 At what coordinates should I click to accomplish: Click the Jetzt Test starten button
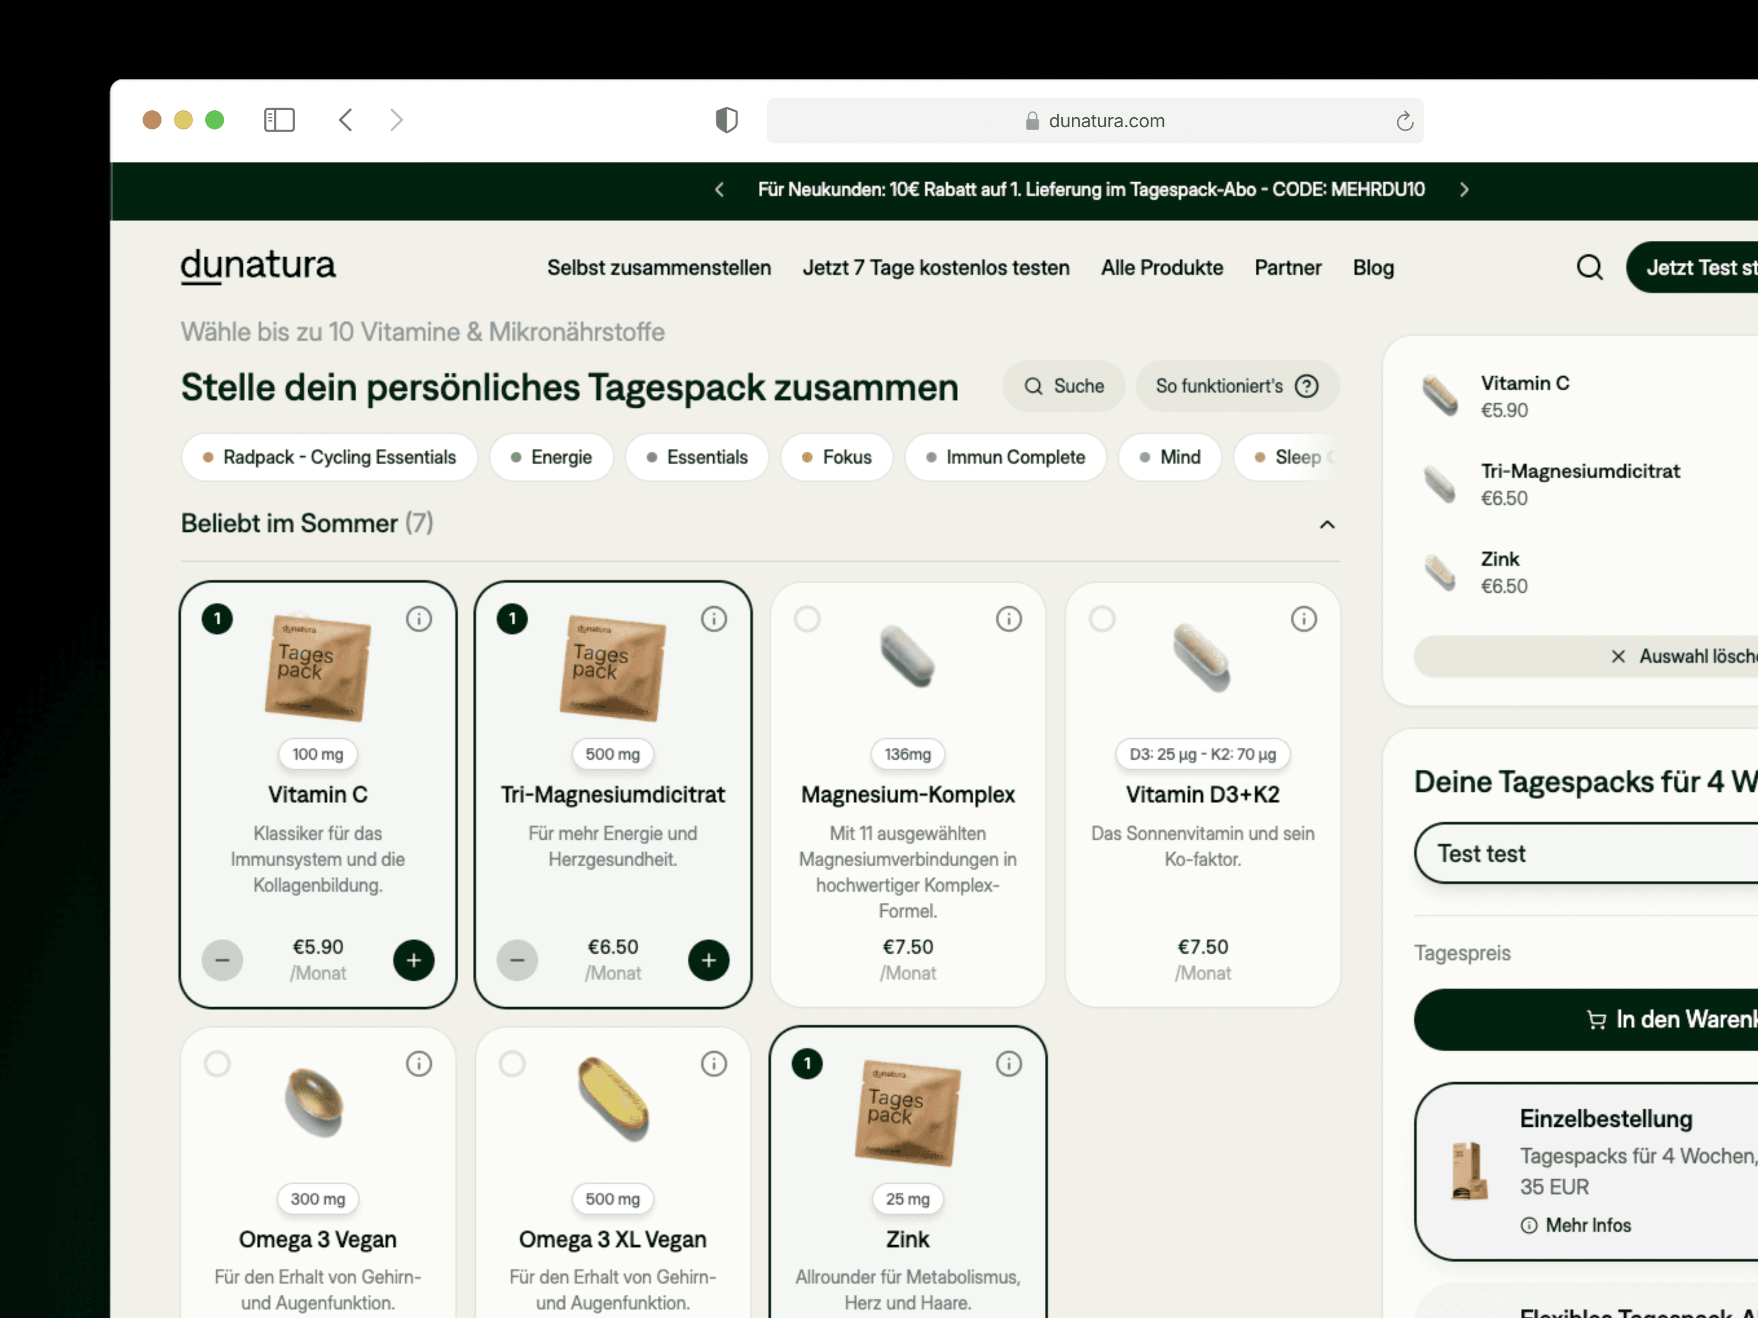pos(1692,268)
